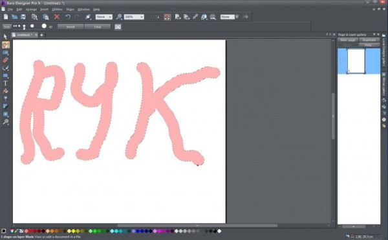Screen dimensions: 388x240
Task: Create a new document with the blank page icon
Action: point(6,17)
